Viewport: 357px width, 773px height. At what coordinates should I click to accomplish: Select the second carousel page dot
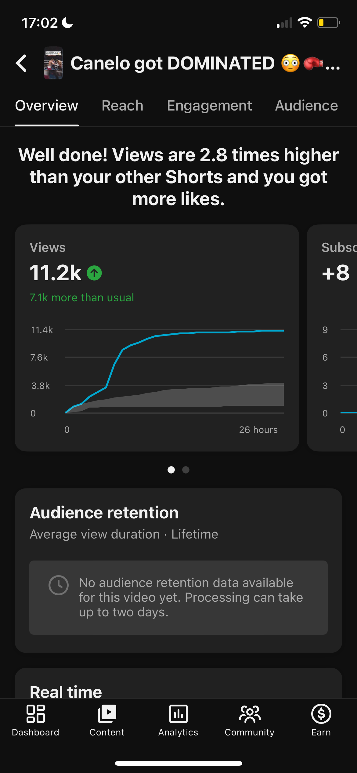pyautogui.click(x=186, y=470)
